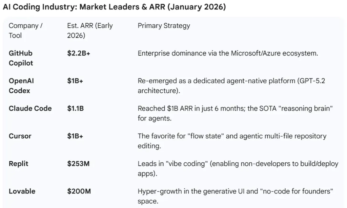Select the Replit row label

(x=19, y=164)
